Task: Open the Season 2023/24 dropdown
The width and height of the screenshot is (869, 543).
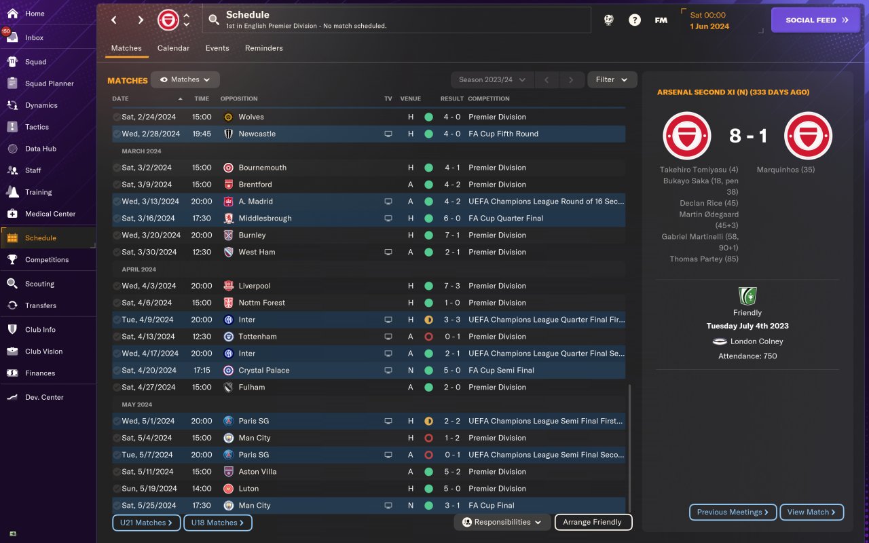Action: coord(492,80)
